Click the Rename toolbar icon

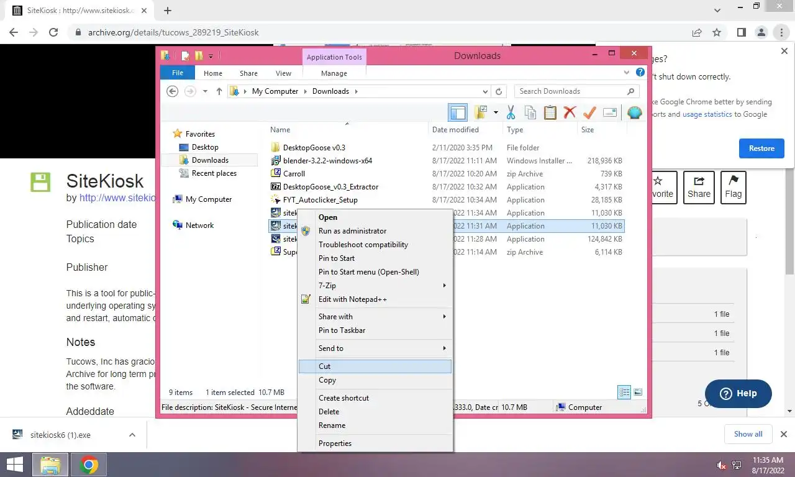pos(610,112)
